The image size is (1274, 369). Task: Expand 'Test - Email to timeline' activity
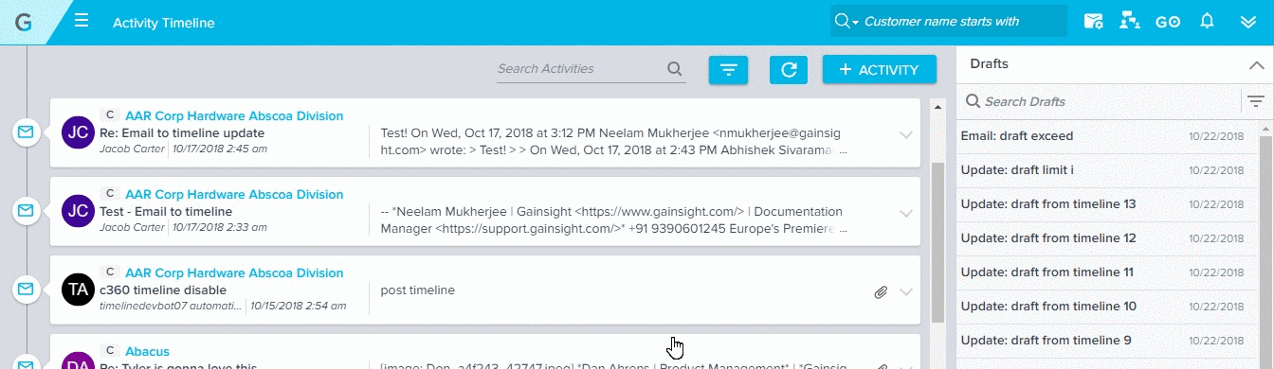pos(905,213)
